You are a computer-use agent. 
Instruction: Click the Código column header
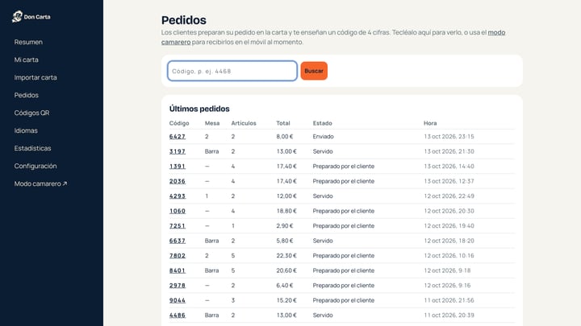[179, 123]
